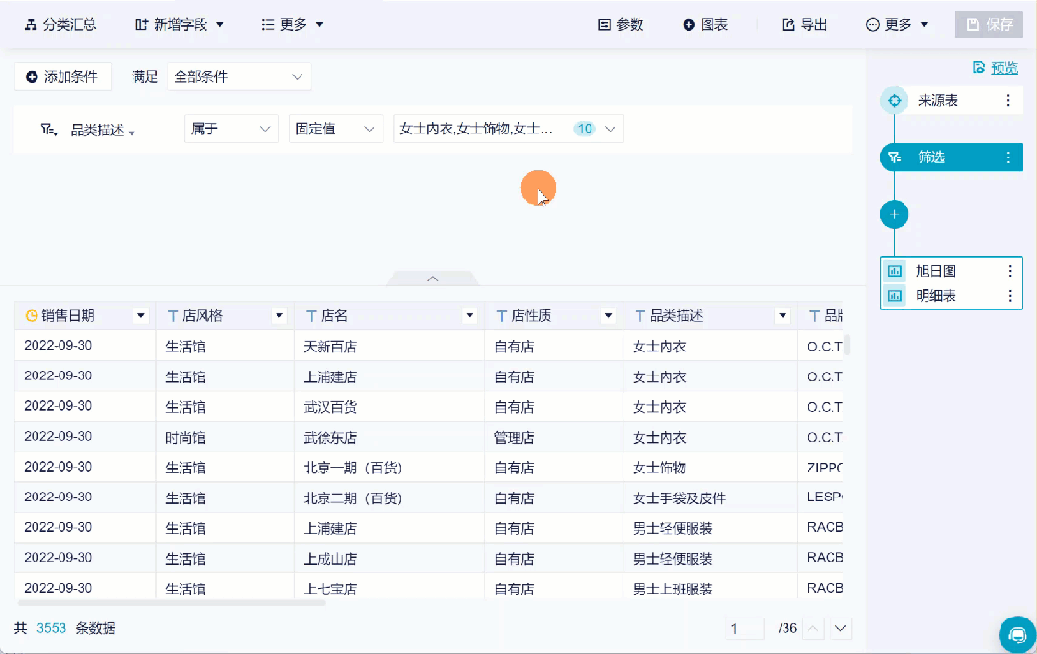Click the 武汉百货 cell
Screen dimensions: 1037x654
tap(330, 407)
